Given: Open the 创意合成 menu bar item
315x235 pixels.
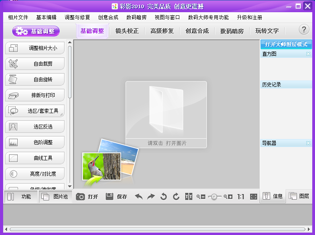Looking at the screenshot, I should click(108, 17).
